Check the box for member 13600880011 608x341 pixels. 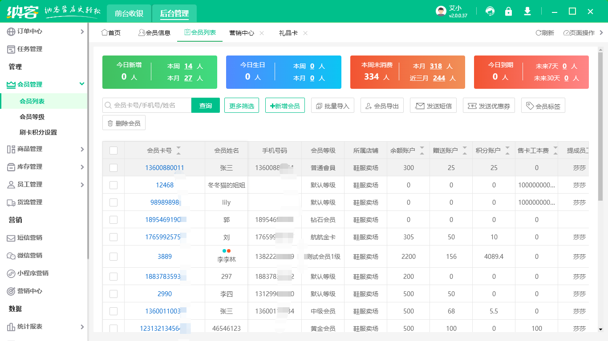[x=113, y=168]
